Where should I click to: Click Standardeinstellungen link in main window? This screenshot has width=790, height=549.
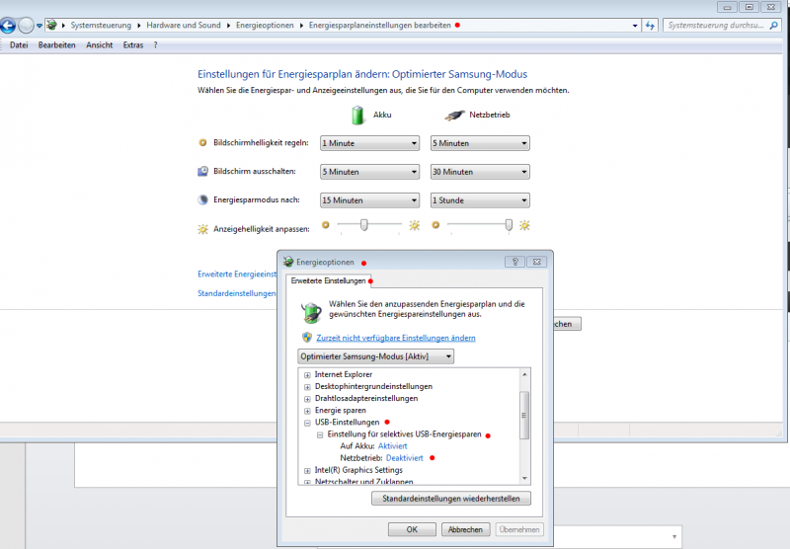coord(237,293)
